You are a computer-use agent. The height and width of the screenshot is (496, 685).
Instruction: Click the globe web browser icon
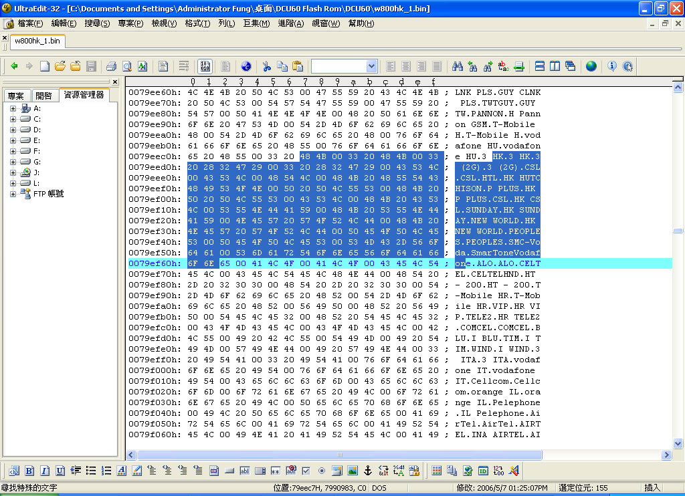[591, 66]
